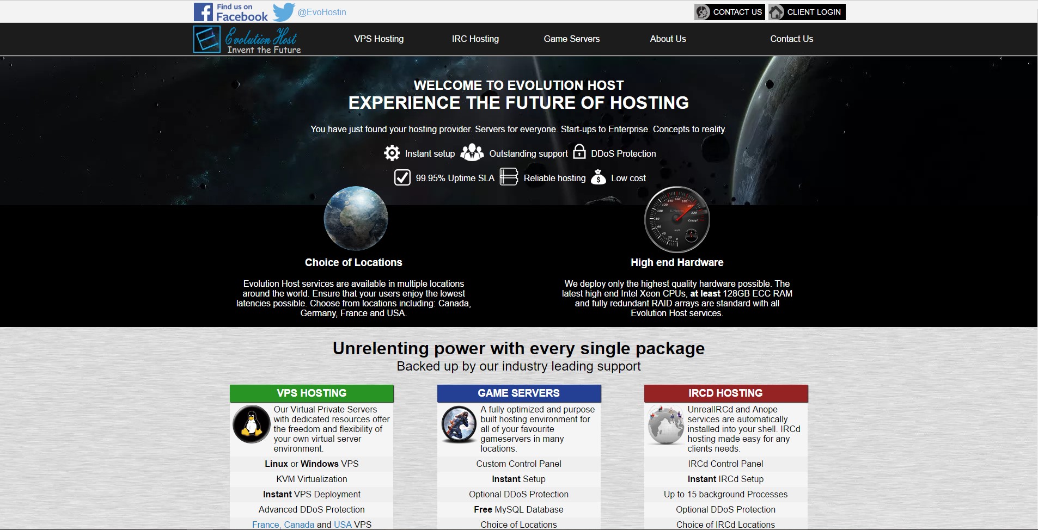Click the High end Hardware heading
Image resolution: width=1038 pixels, height=530 pixels.
pyautogui.click(x=677, y=262)
